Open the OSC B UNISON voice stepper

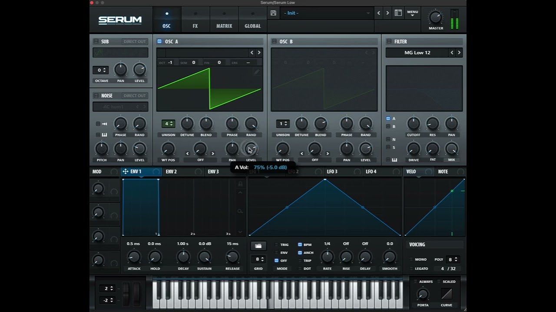pos(283,124)
